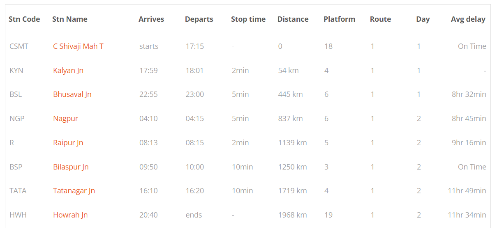The width and height of the screenshot is (497, 236).
Task: Select the 11hr 49min delay for Tatanagar
Action: pyautogui.click(x=467, y=191)
